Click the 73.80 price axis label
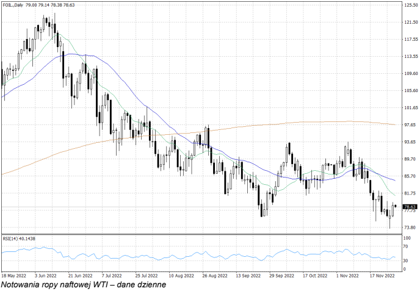The image size is (420, 291). (x=410, y=228)
